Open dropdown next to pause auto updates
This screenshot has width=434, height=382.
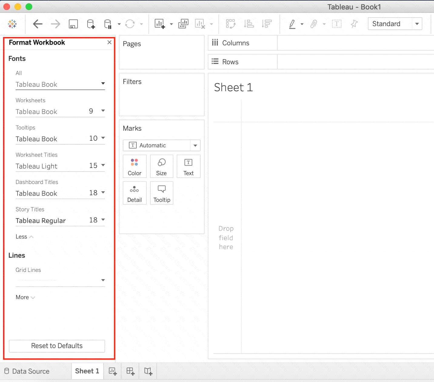point(119,24)
